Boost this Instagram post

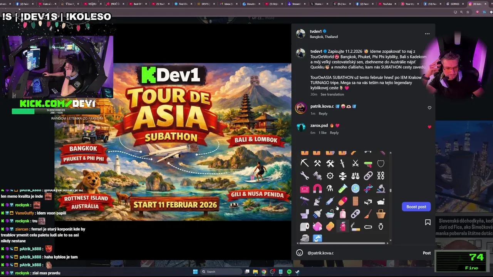(x=416, y=207)
